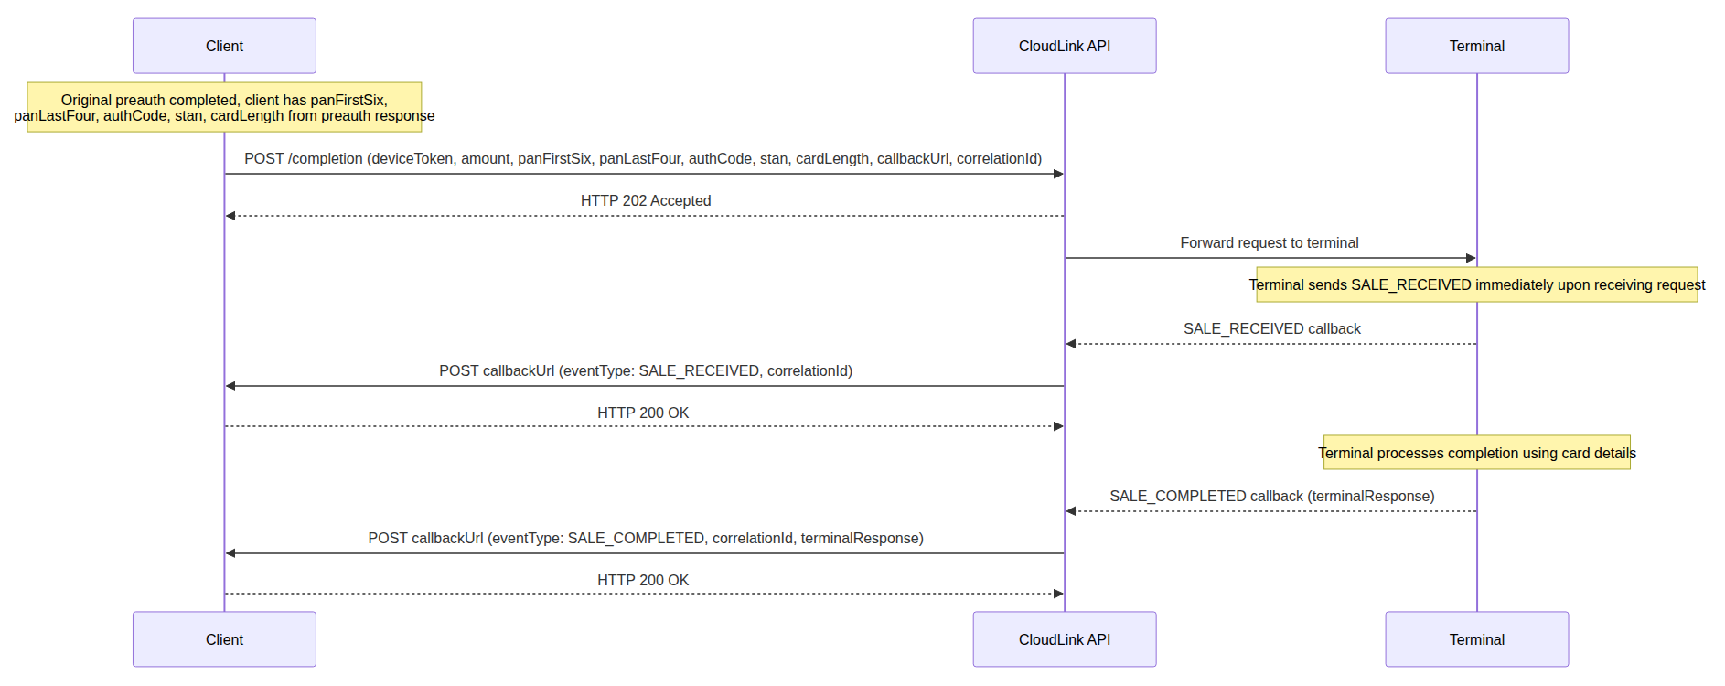This screenshot has width=1725, height=686.
Task: Click the POST callbackUrl SALE_RECEIVED message label
Action: point(646,370)
